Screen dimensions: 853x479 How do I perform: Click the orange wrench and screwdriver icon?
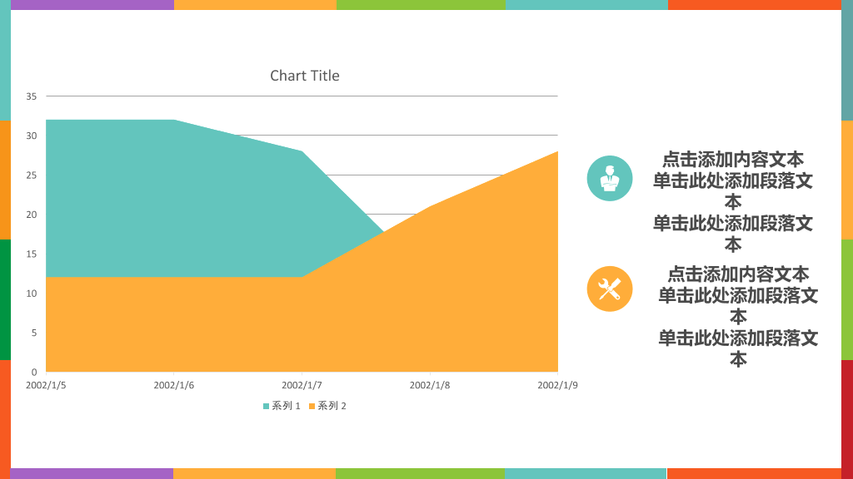(609, 289)
